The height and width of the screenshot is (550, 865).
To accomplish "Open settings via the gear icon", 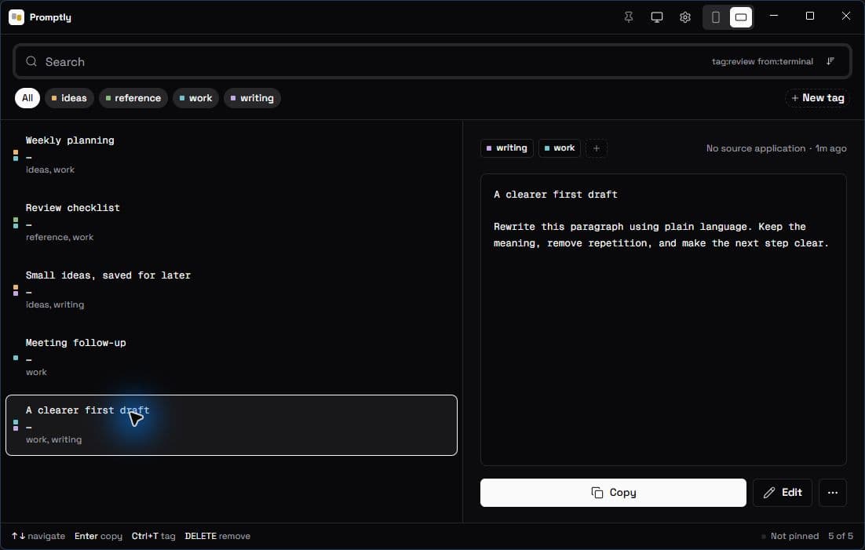I will click(684, 17).
